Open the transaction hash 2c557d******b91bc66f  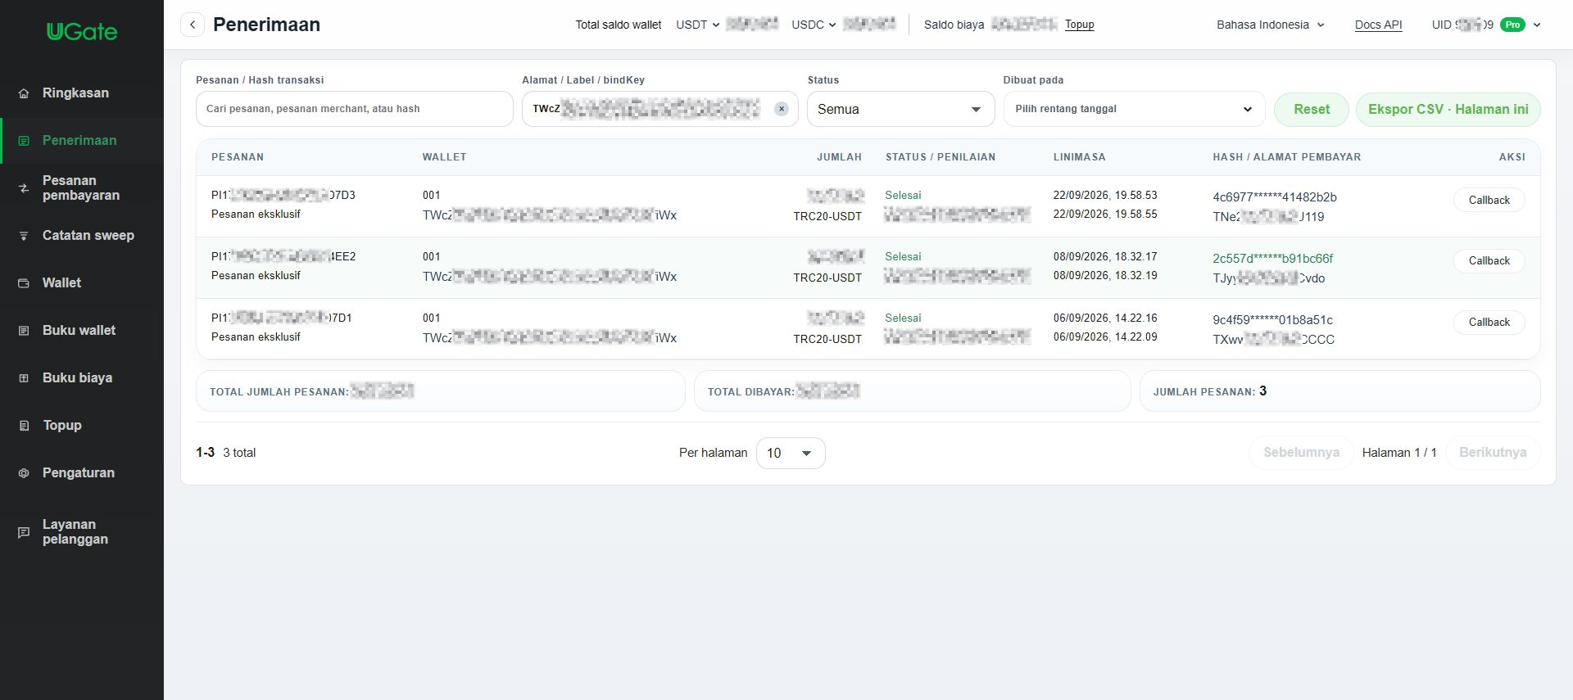pyautogui.click(x=1272, y=259)
